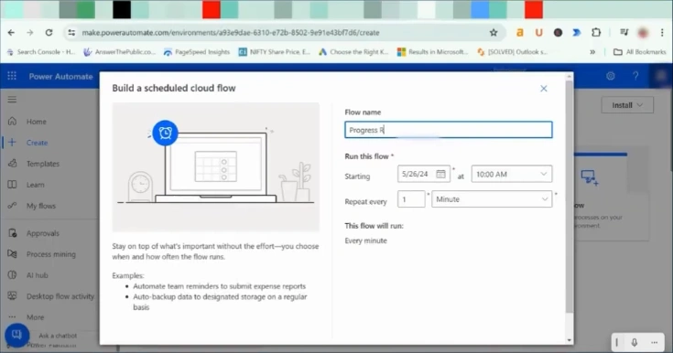This screenshot has width=673, height=353.
Task: Open Process mining in the sidebar
Action: [49, 254]
